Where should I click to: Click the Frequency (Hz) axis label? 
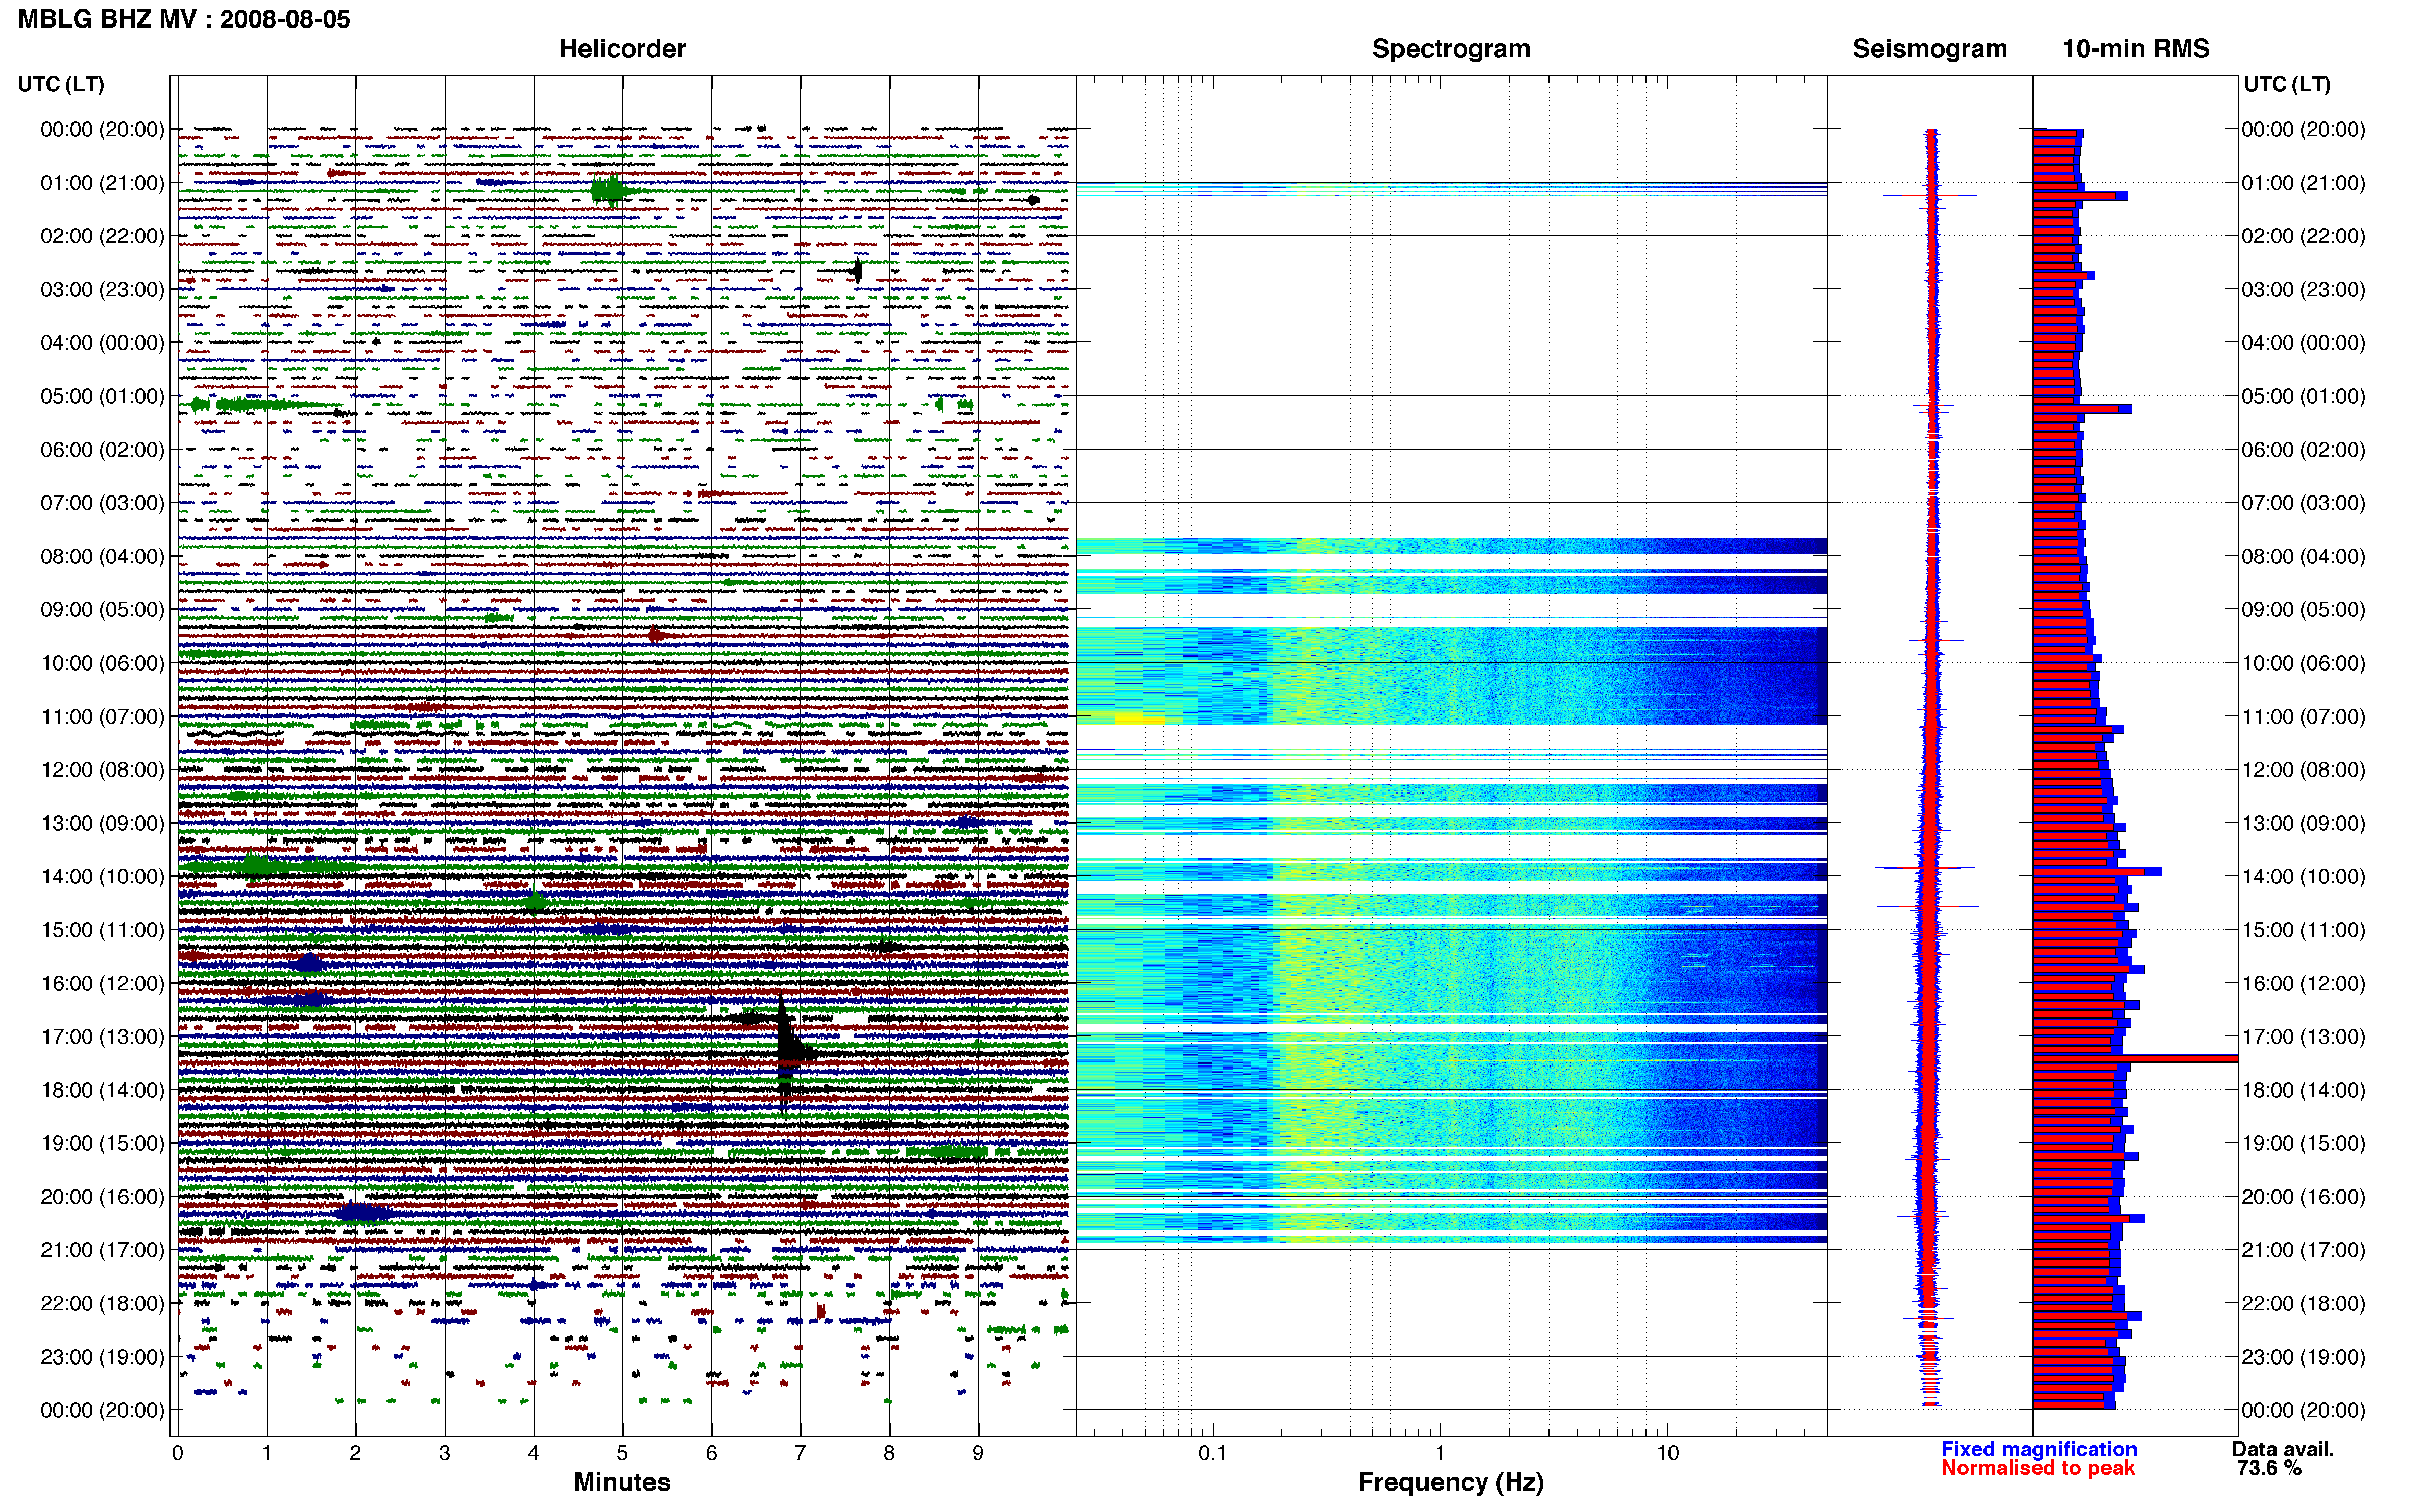tap(1450, 1482)
